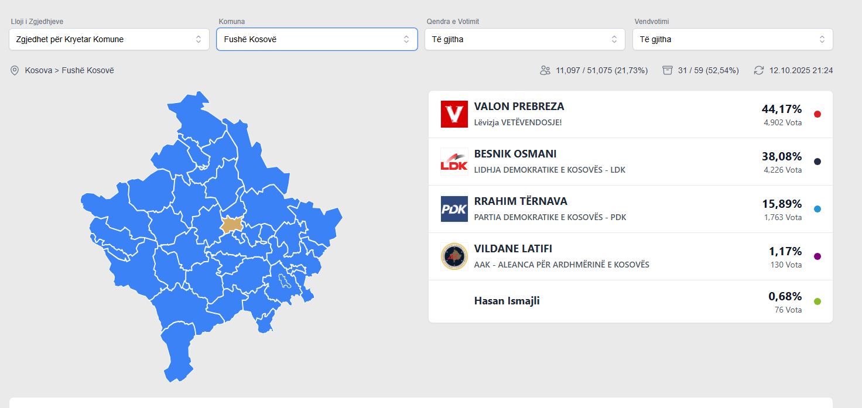Image resolution: width=862 pixels, height=408 pixels.
Task: Select the Hasan Ismajli candidate row
Action: pos(507,301)
